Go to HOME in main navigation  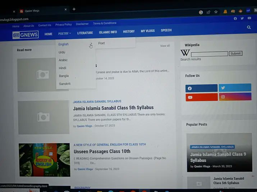[x=49, y=34]
